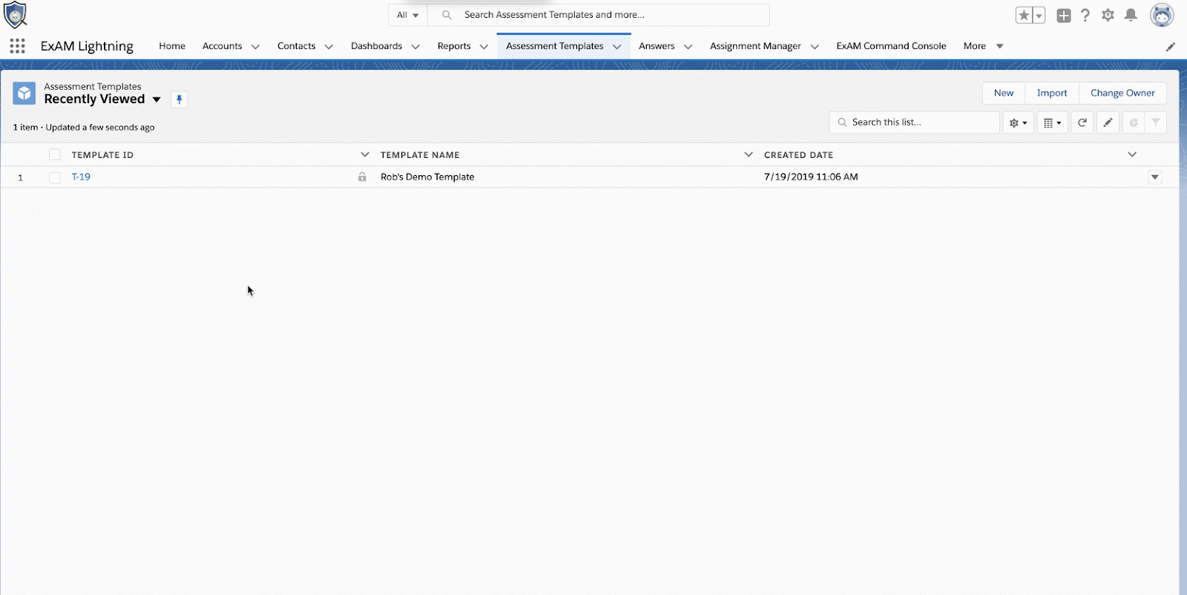Screen dimensions: 1187x595
Task: Switch to the Dashboards tab
Action: [x=376, y=46]
